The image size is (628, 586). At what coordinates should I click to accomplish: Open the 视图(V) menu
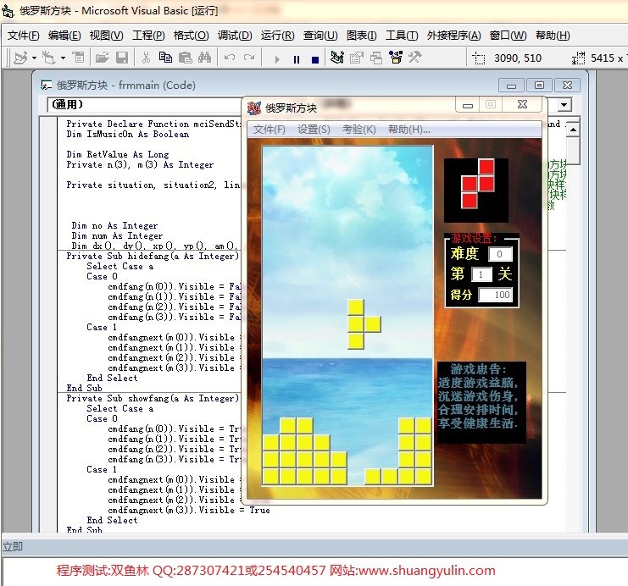click(106, 36)
